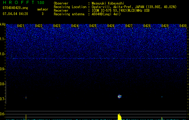Click the Observer field label
The height and width of the screenshot is (120, 189).
(x=61, y=3)
